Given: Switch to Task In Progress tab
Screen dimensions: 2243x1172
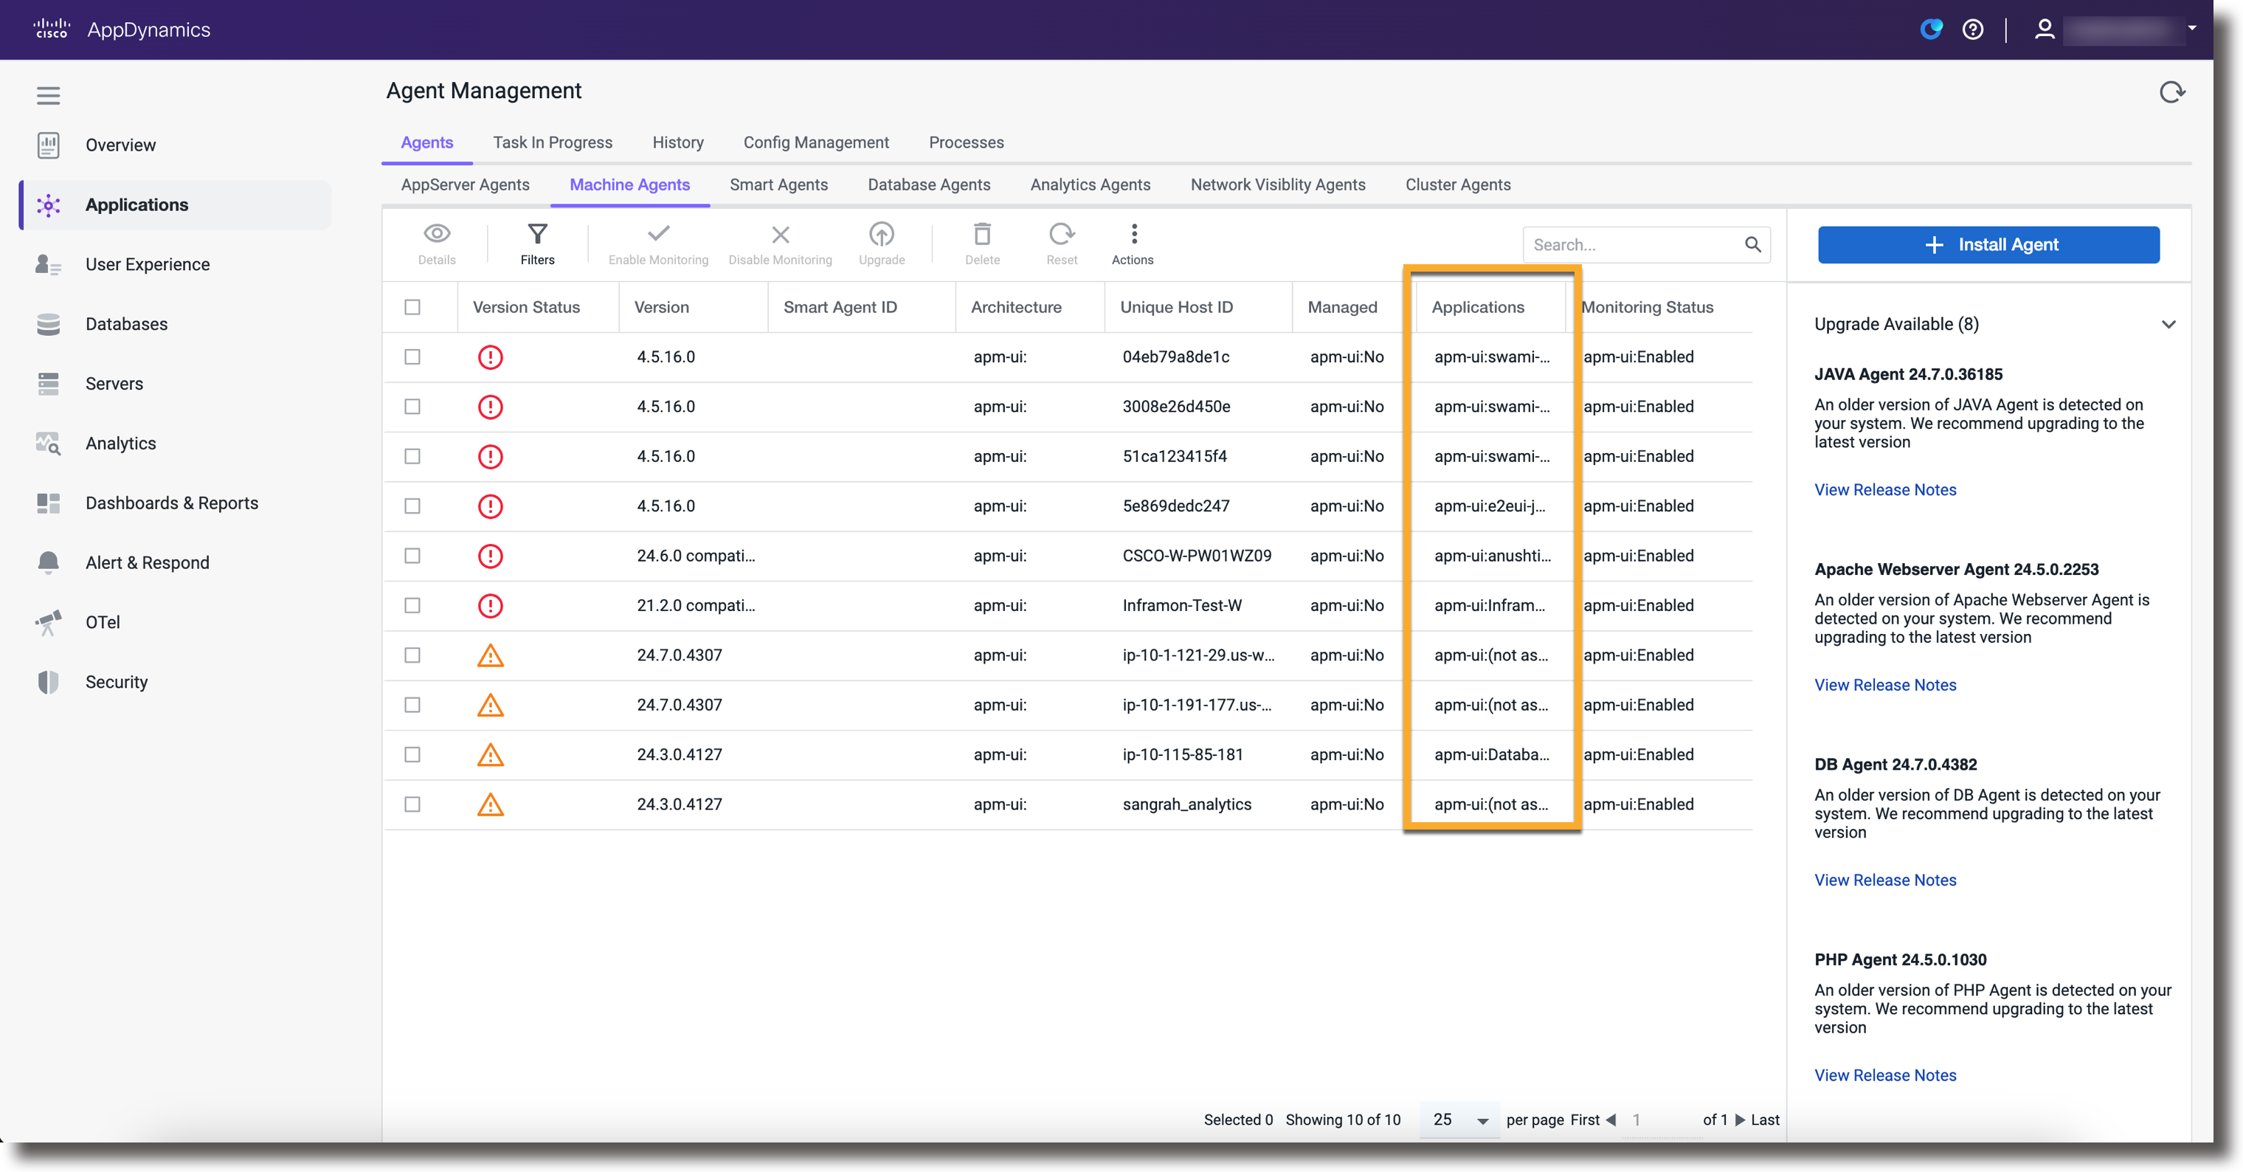Looking at the screenshot, I should click(x=552, y=142).
